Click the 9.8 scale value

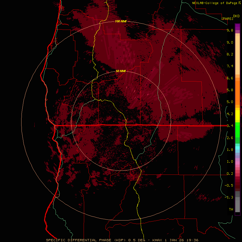coord(230,30)
